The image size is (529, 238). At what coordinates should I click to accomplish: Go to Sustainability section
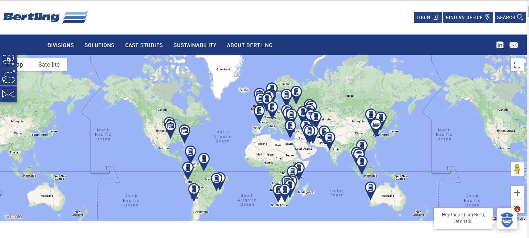click(x=195, y=45)
